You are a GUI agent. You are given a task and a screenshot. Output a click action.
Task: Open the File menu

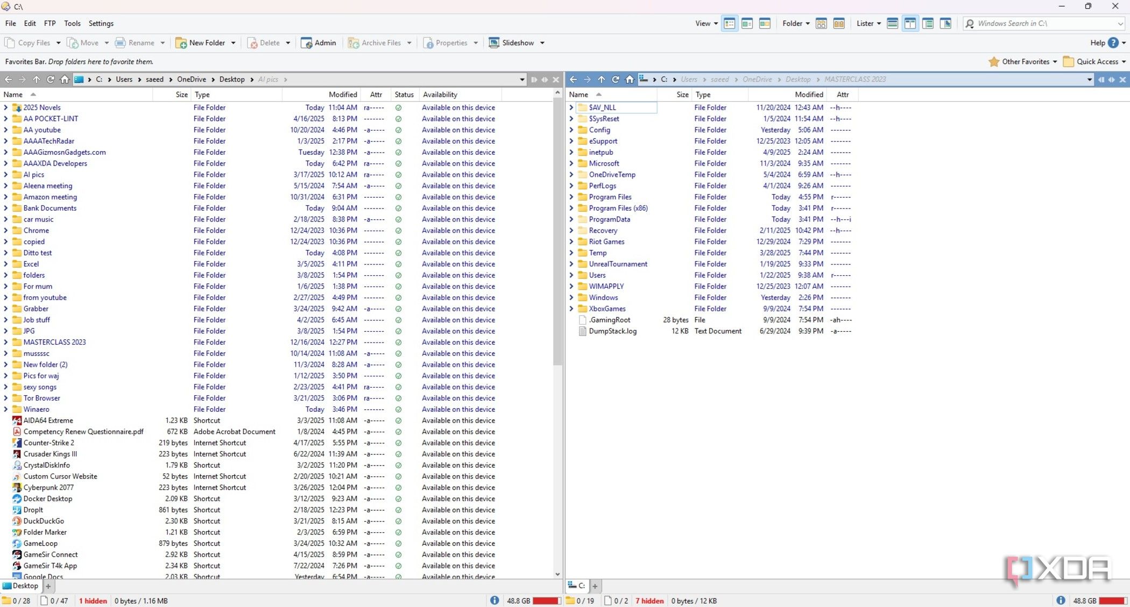[10, 24]
